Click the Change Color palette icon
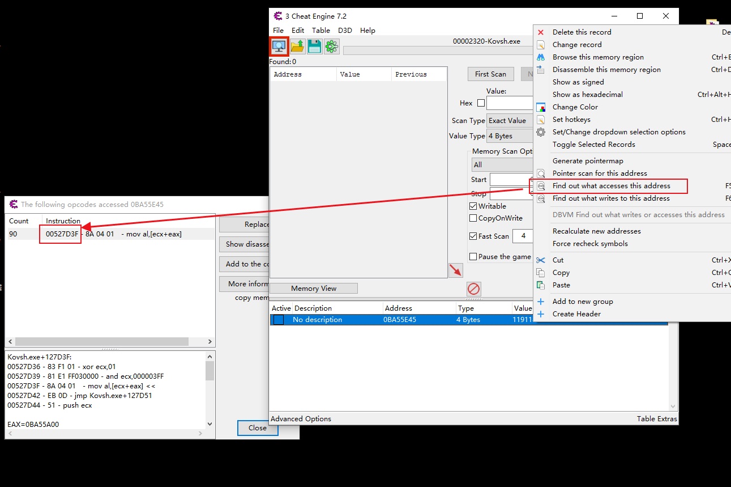The width and height of the screenshot is (731, 487). click(541, 107)
